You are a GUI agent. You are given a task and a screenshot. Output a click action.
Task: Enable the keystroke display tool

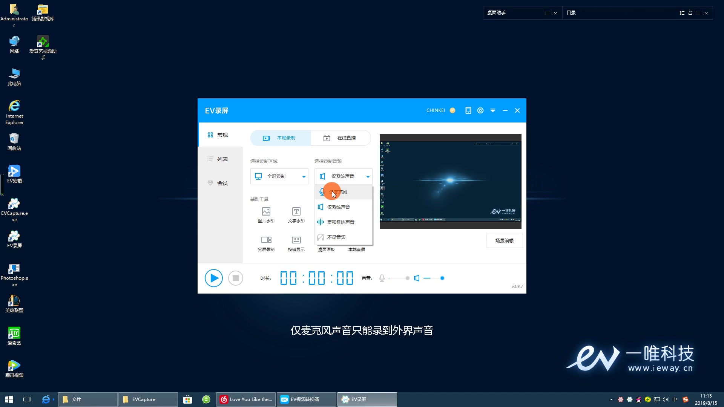click(x=296, y=243)
